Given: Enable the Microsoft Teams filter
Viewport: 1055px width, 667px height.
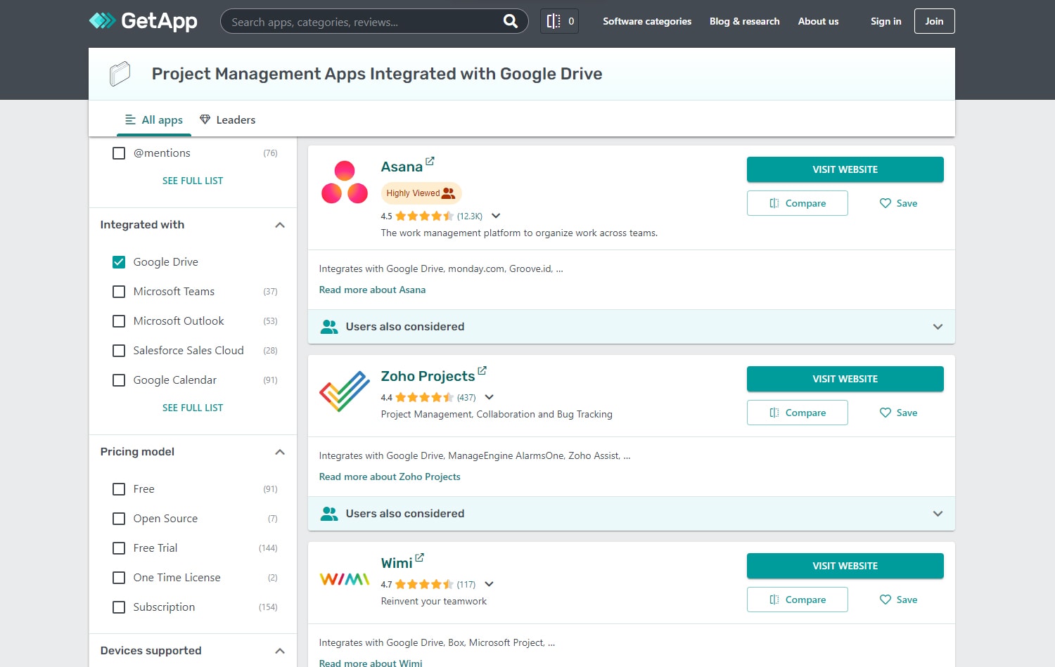Looking at the screenshot, I should click(x=119, y=291).
